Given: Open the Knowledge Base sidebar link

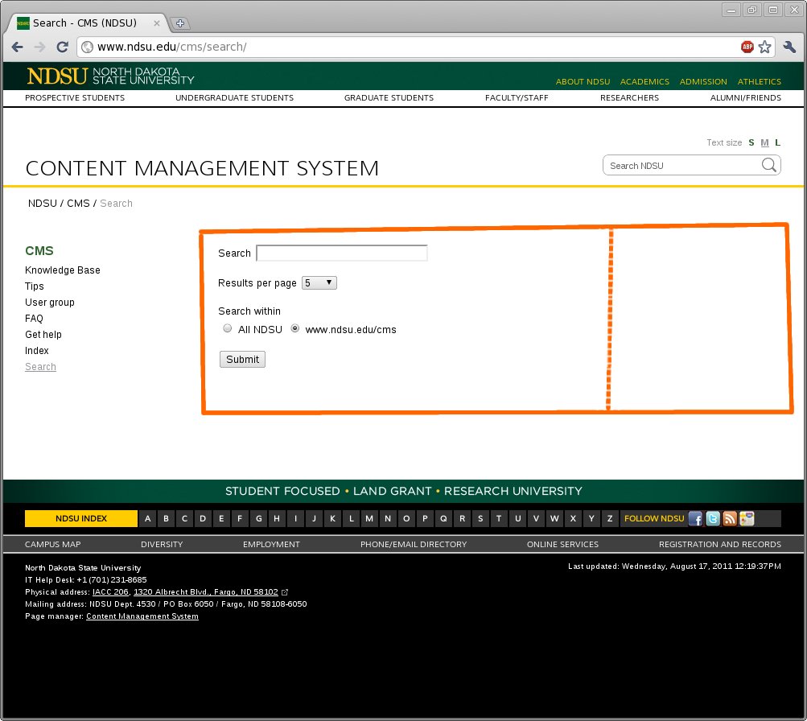Looking at the screenshot, I should (63, 270).
